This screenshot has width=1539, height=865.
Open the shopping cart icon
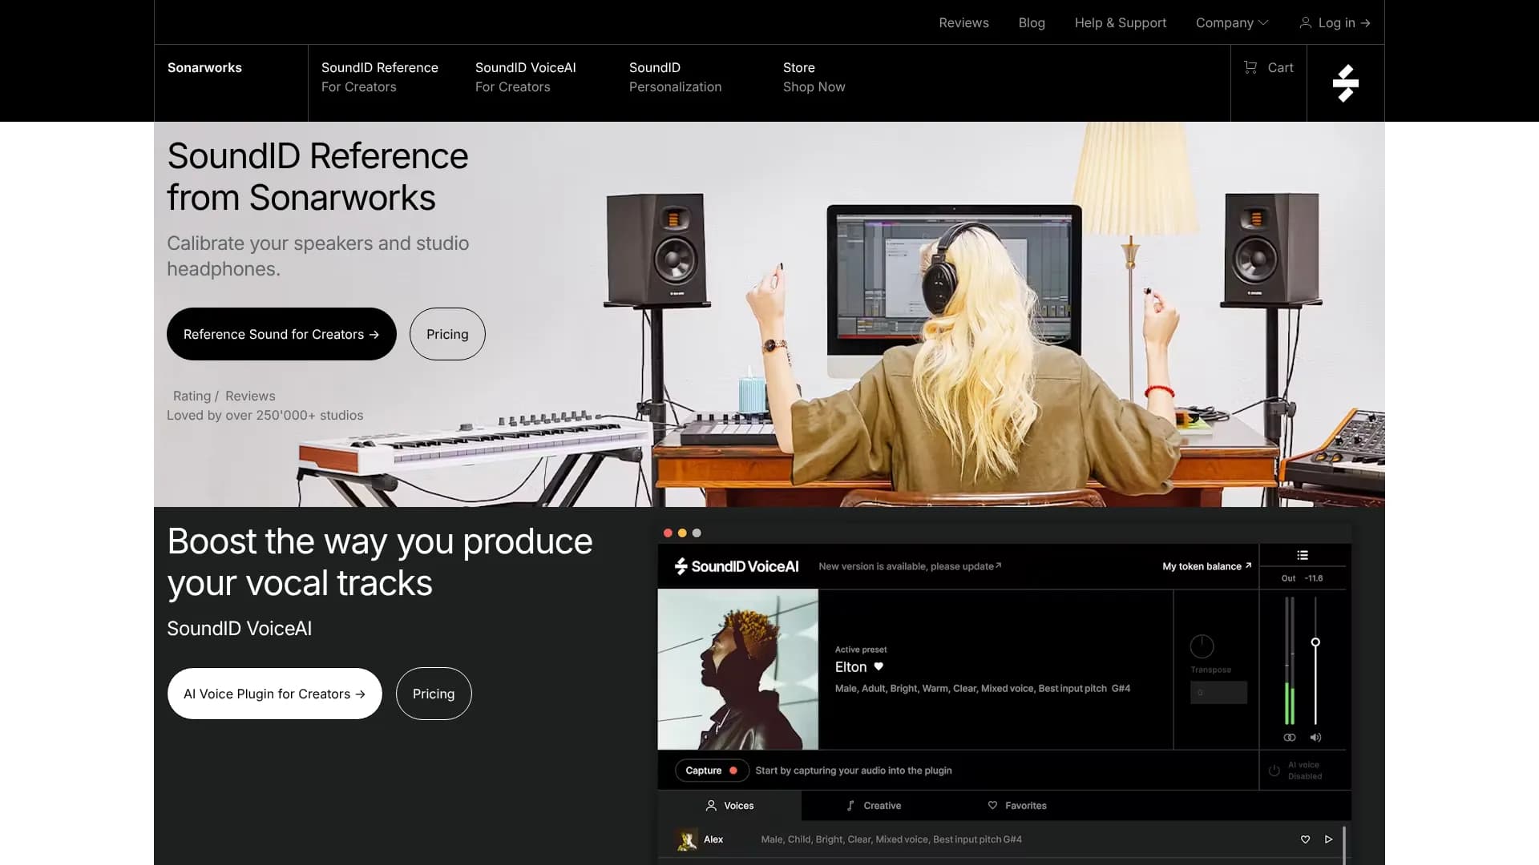(x=1250, y=68)
